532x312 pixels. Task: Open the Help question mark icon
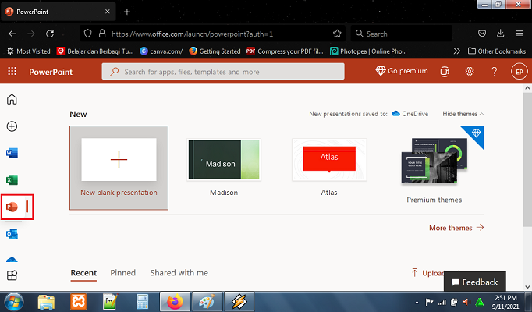pos(495,71)
